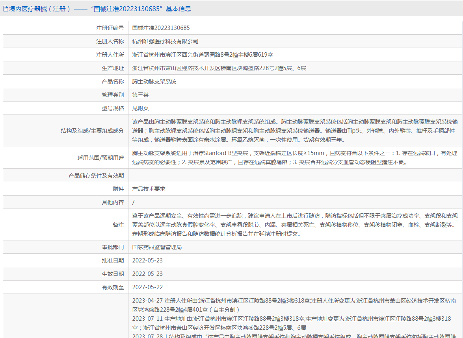Click the remarks paragraph starting with 鉴于该产品远期安全

pyautogui.click(x=295, y=225)
